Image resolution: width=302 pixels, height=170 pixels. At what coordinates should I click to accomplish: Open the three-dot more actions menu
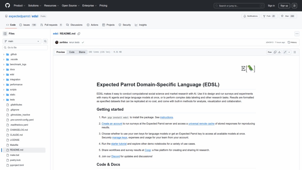[297, 34]
